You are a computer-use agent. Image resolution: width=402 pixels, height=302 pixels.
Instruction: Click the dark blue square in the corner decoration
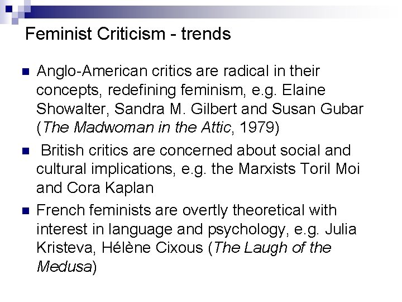(x=9, y=9)
